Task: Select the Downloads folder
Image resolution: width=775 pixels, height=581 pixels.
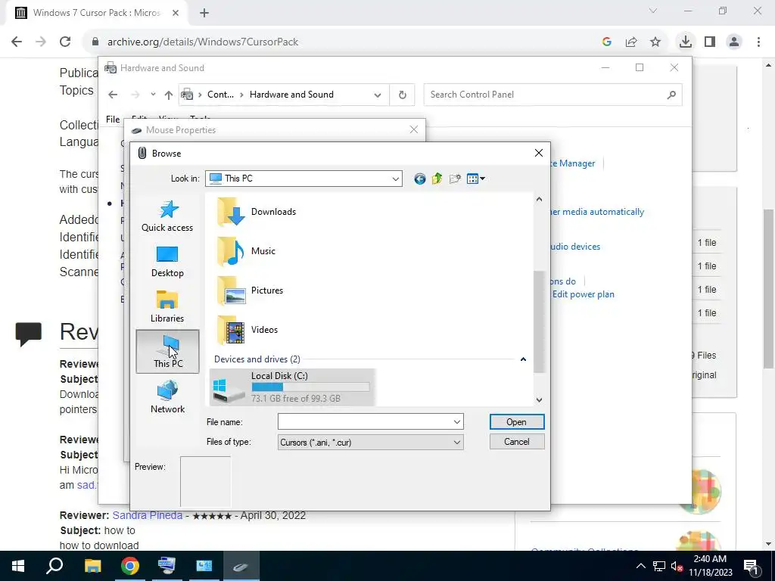Action: coord(257,212)
